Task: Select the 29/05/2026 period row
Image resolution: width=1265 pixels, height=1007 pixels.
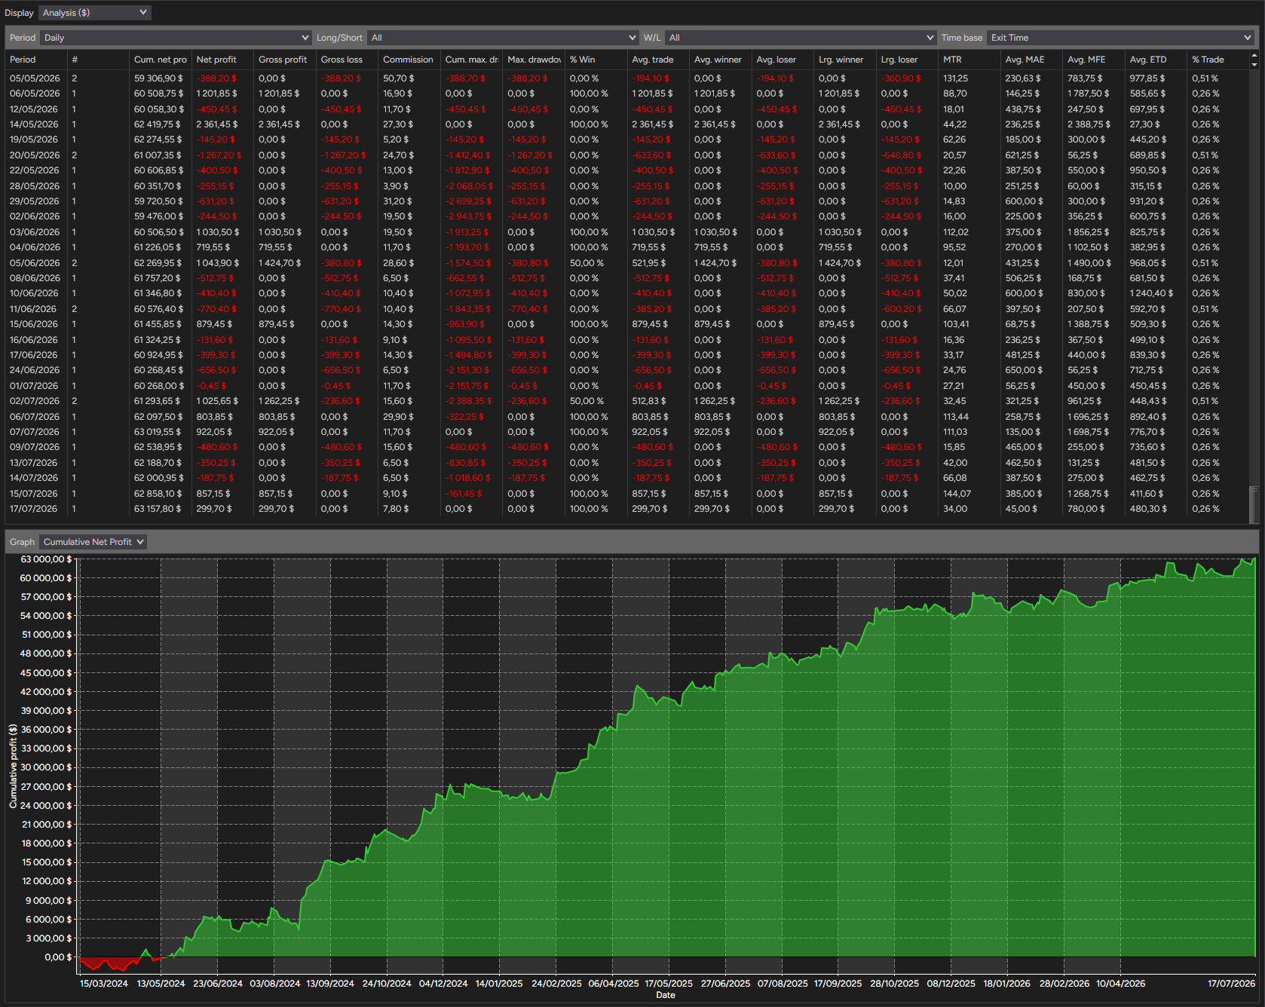Action: coord(628,201)
